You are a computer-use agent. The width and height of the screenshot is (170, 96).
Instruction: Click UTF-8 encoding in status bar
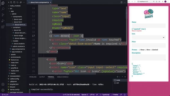(92, 95)
